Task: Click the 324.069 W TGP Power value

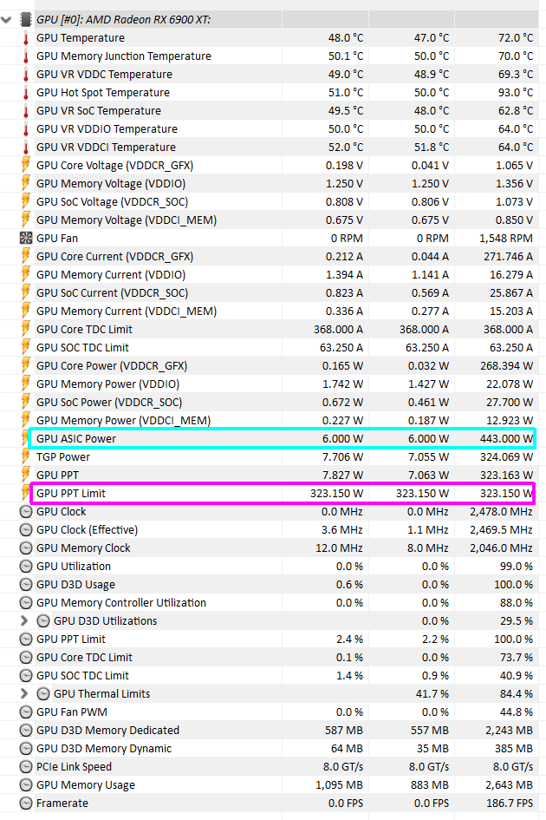Action: [x=507, y=457]
